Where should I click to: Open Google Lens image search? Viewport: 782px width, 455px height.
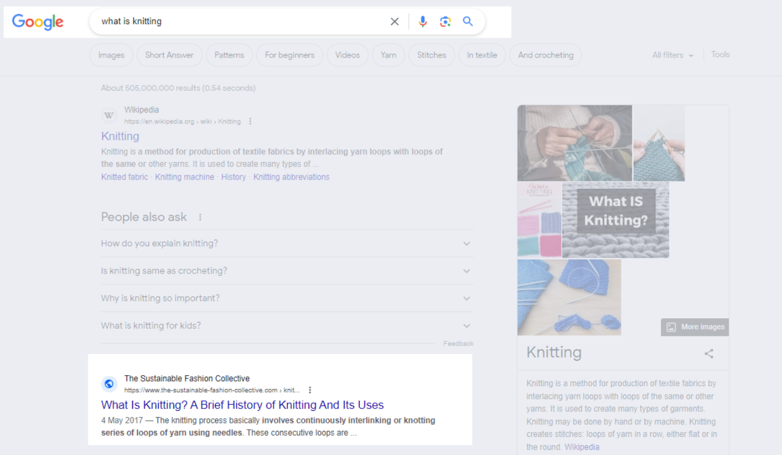tap(445, 21)
